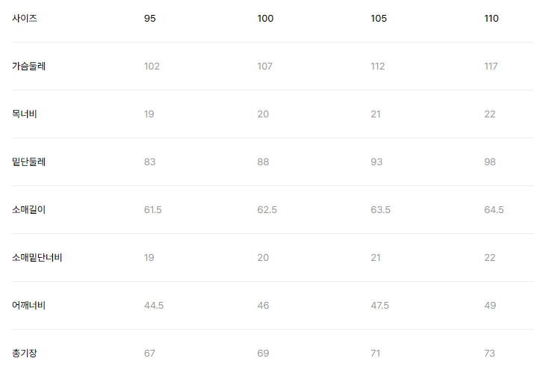Select chest value 117 for size 110
The height and width of the screenshot is (376, 534).
[491, 67]
